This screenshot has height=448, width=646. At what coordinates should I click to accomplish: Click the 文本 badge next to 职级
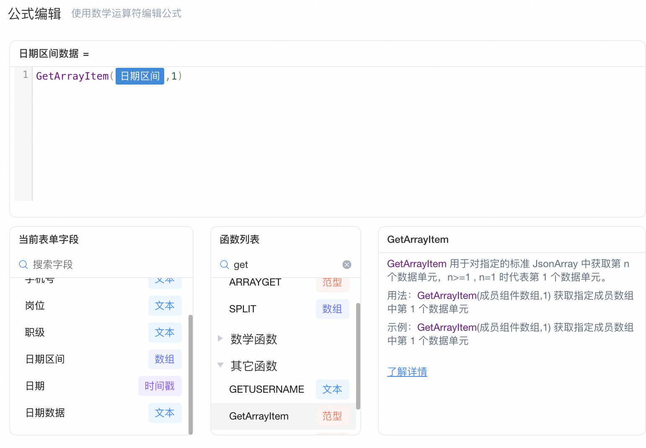[165, 332]
